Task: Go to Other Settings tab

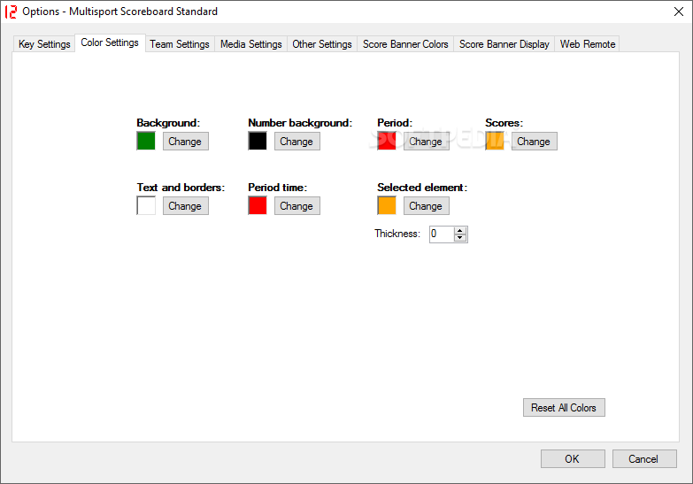Action: click(322, 43)
